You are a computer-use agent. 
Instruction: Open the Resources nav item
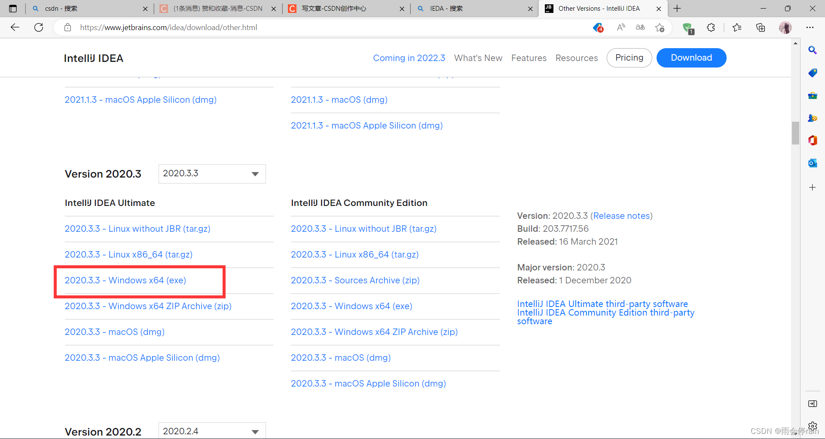coord(577,58)
